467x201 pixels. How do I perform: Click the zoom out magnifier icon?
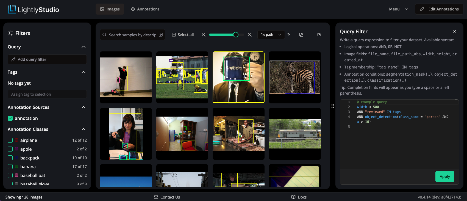pos(204,35)
